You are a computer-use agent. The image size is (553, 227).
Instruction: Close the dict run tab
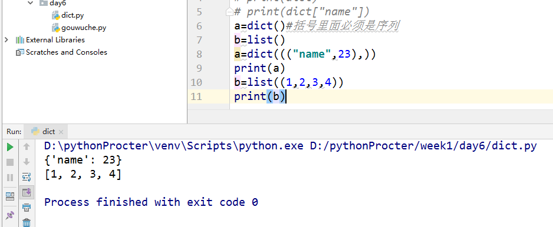coord(61,132)
